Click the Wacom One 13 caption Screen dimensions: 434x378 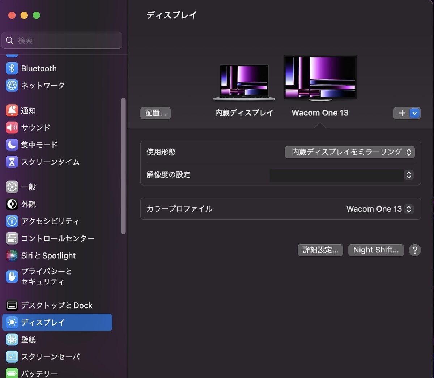(x=320, y=113)
